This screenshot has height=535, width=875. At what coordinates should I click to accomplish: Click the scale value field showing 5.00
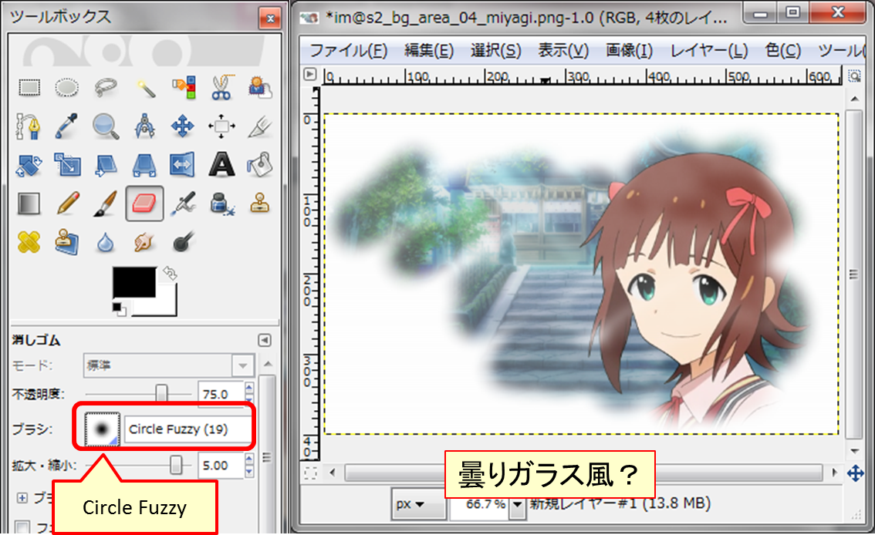click(x=221, y=466)
